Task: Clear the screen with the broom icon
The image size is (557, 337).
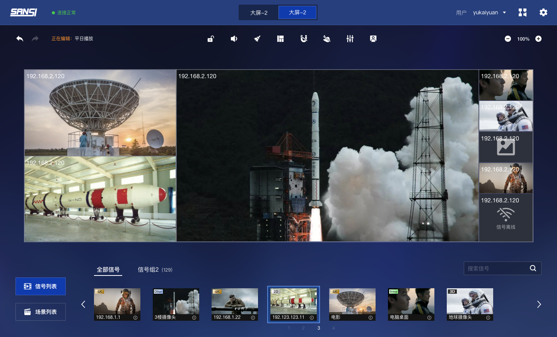Action: 257,39
